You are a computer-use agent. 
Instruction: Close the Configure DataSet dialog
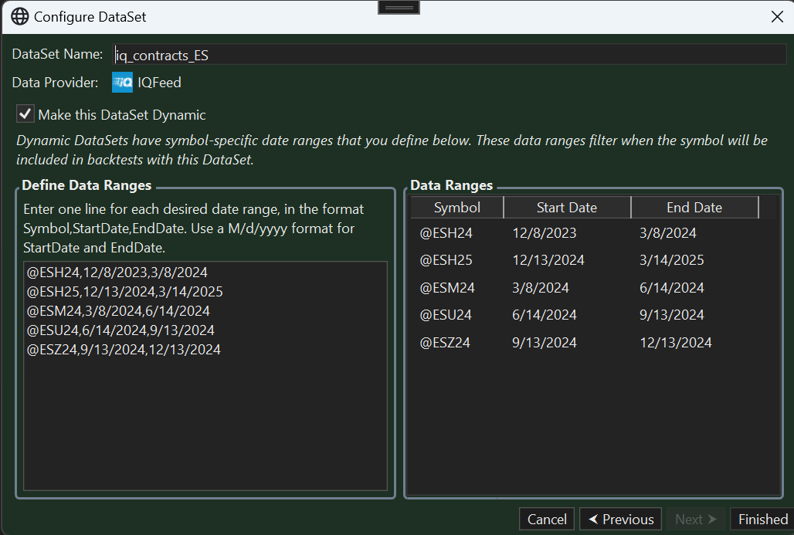pyautogui.click(x=777, y=16)
